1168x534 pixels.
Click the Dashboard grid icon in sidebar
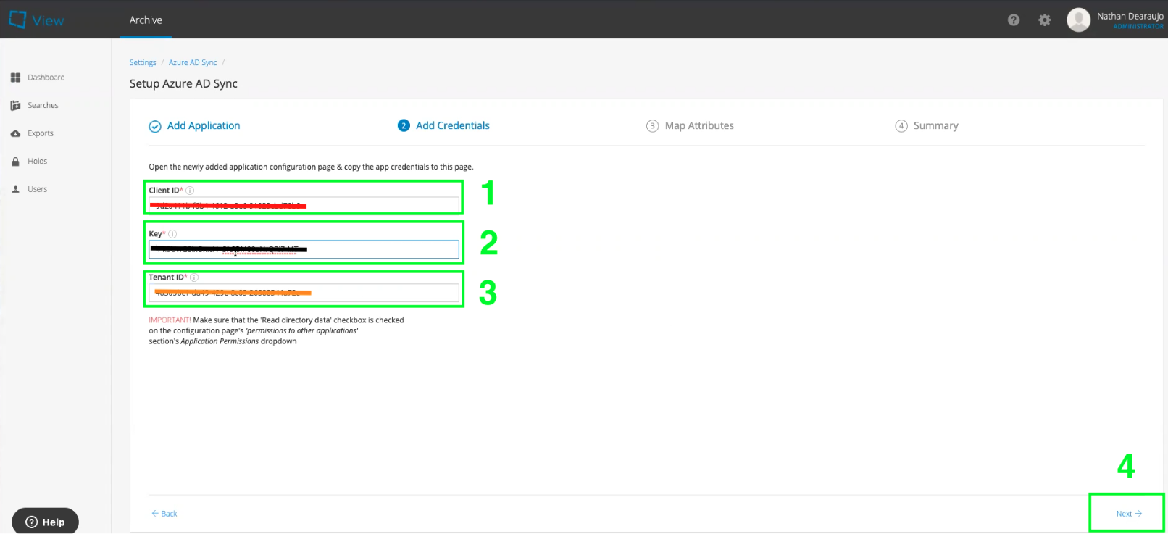pos(15,78)
